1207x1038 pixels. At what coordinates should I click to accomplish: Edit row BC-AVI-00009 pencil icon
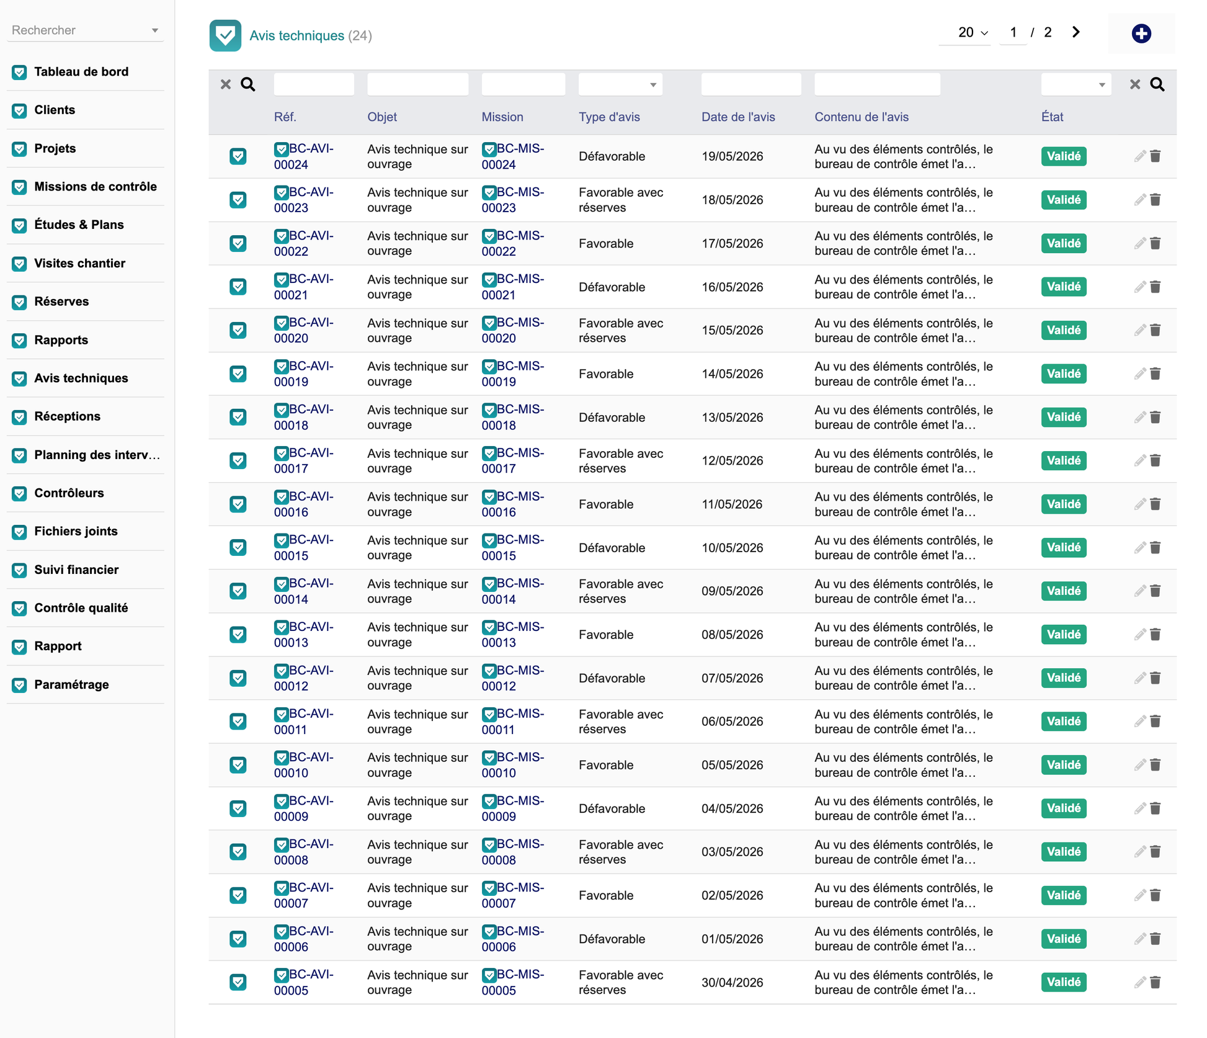pyautogui.click(x=1140, y=808)
